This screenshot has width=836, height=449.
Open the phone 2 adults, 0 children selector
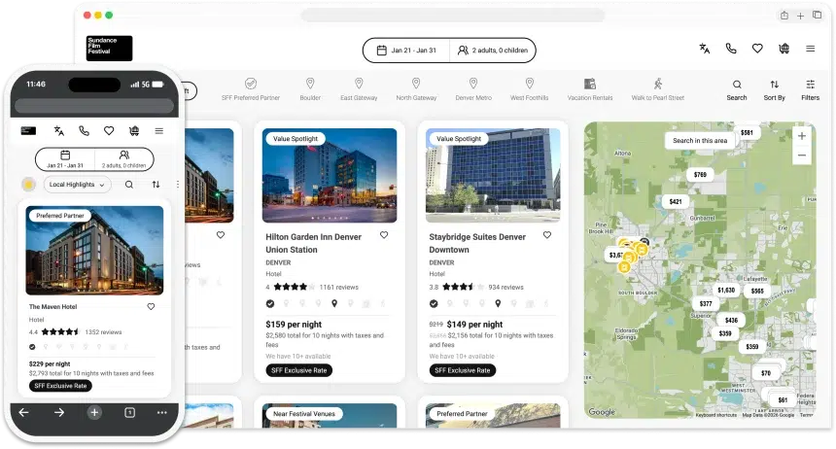tap(123, 159)
